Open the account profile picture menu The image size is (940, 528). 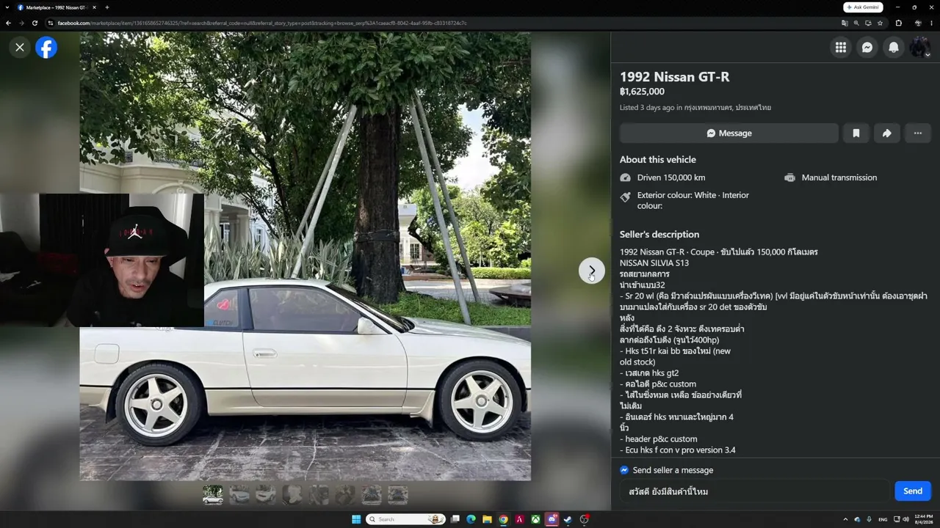pyautogui.click(x=920, y=48)
